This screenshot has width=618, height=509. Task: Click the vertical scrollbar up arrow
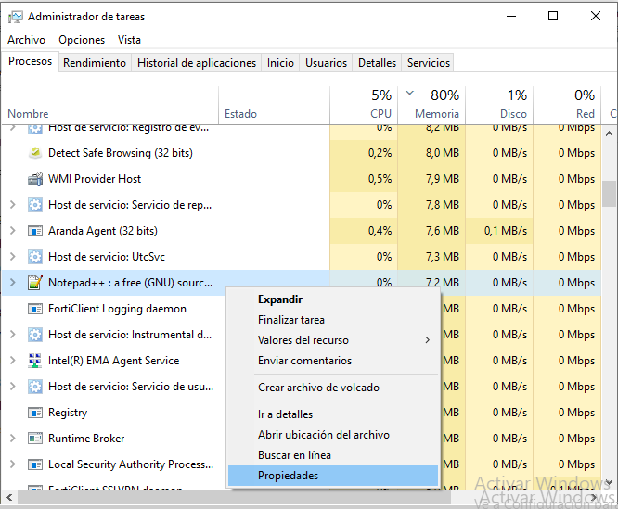610,134
